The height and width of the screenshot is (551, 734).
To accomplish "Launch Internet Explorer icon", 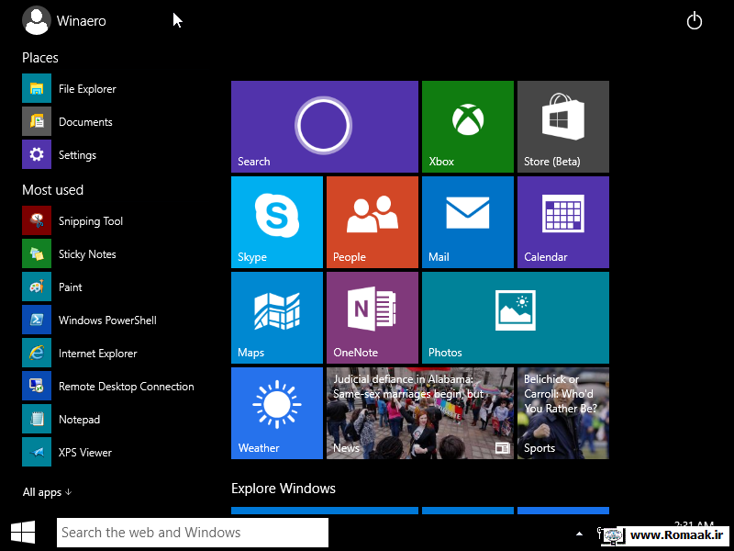I will 37,353.
